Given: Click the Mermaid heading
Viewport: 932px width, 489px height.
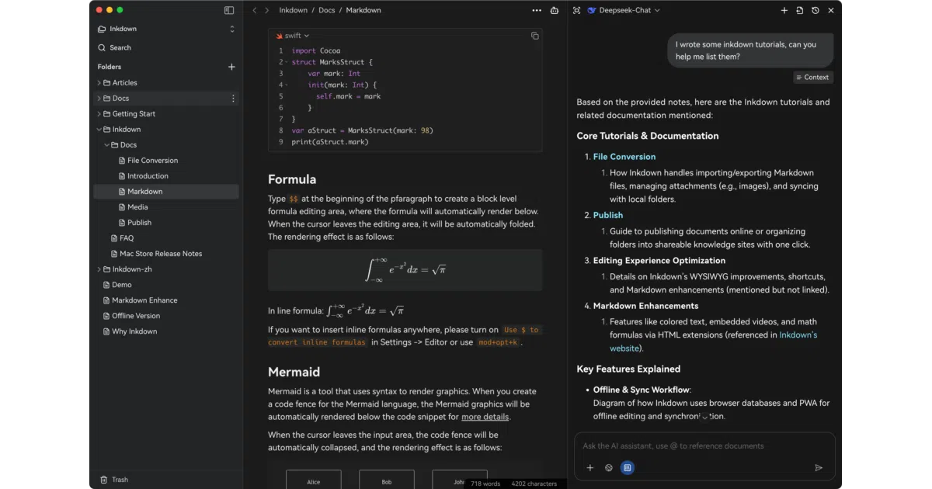Looking at the screenshot, I should tap(294, 372).
